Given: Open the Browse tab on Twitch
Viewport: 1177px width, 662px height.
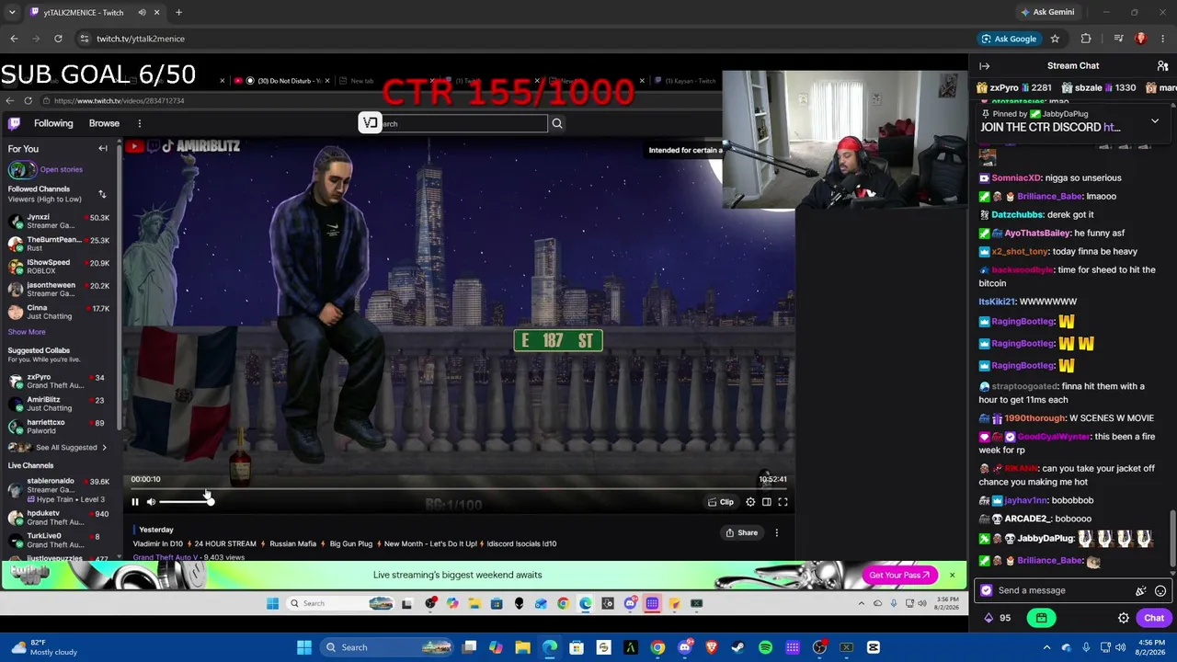Looking at the screenshot, I should (104, 123).
